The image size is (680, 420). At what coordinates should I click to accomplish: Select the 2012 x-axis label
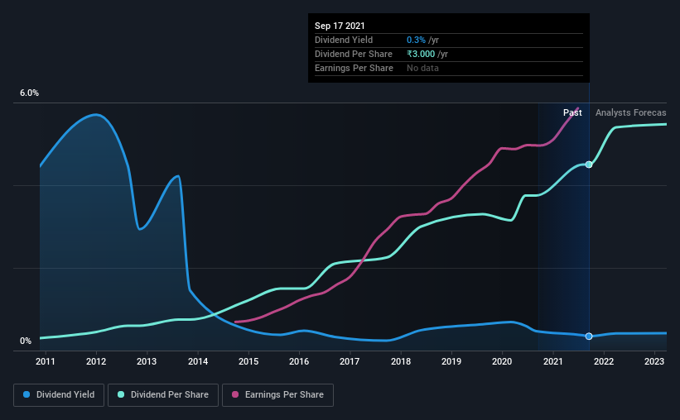pyautogui.click(x=96, y=361)
